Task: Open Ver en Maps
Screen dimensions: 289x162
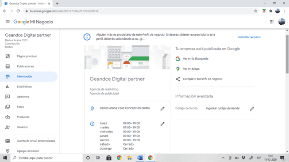Action: coord(191,69)
